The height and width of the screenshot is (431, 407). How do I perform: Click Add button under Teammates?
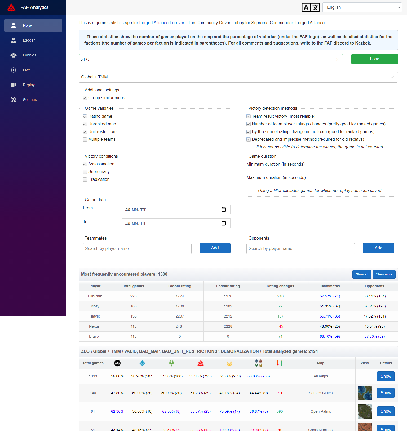pos(215,248)
